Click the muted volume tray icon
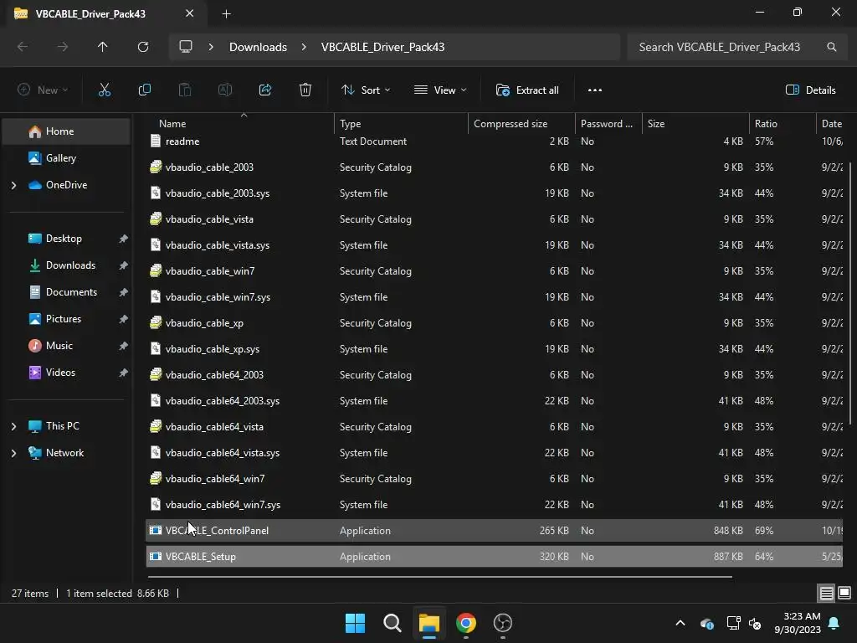The width and height of the screenshot is (857, 643). [755, 623]
